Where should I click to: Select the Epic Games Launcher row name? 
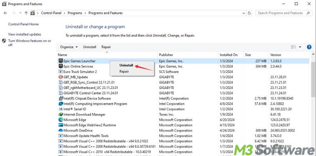(x=79, y=61)
